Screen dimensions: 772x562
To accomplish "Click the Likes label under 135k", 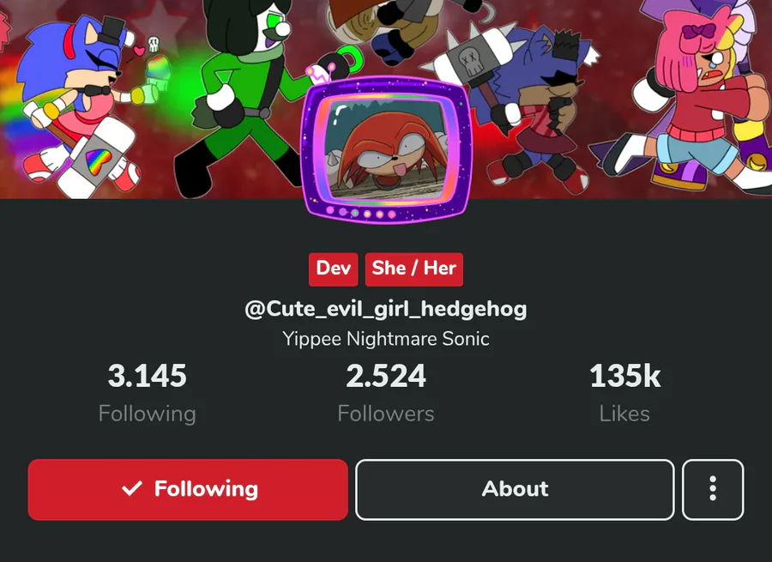I will tap(624, 414).
